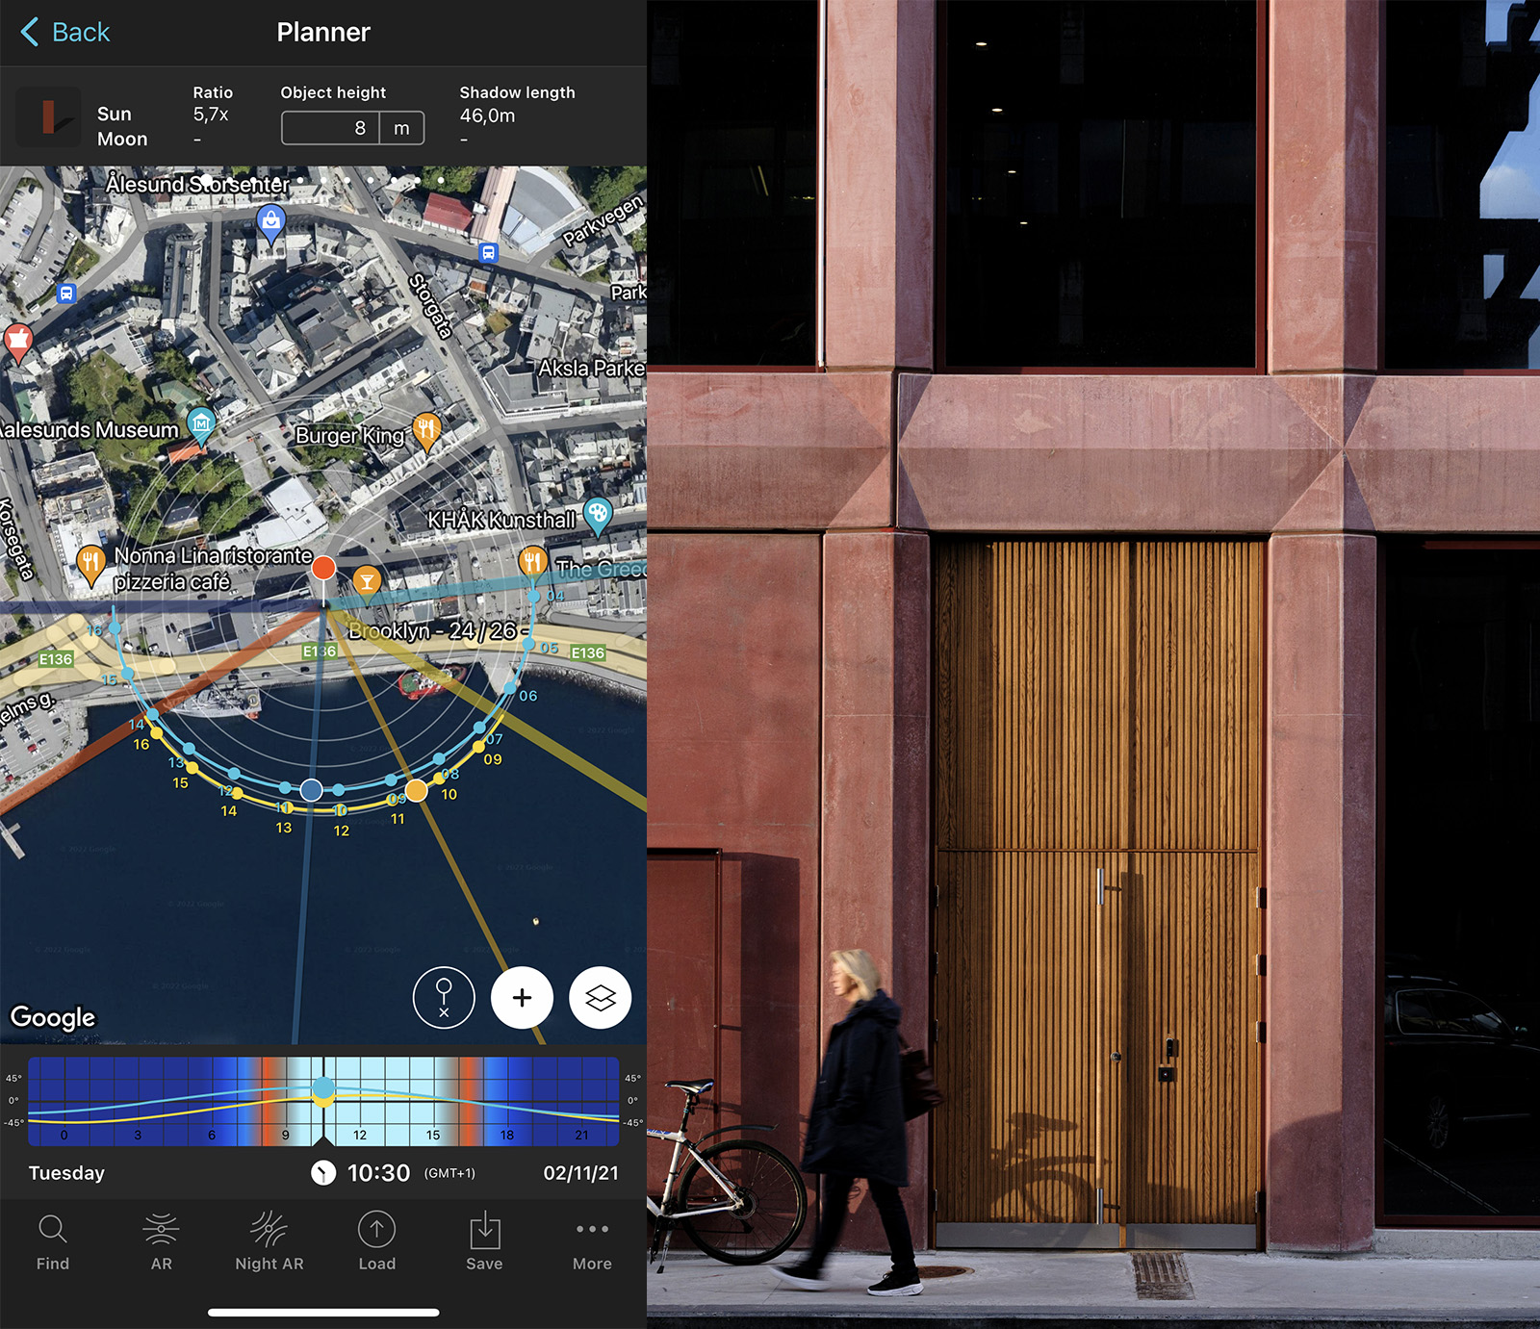Launch Night AR mode

[x=269, y=1241]
